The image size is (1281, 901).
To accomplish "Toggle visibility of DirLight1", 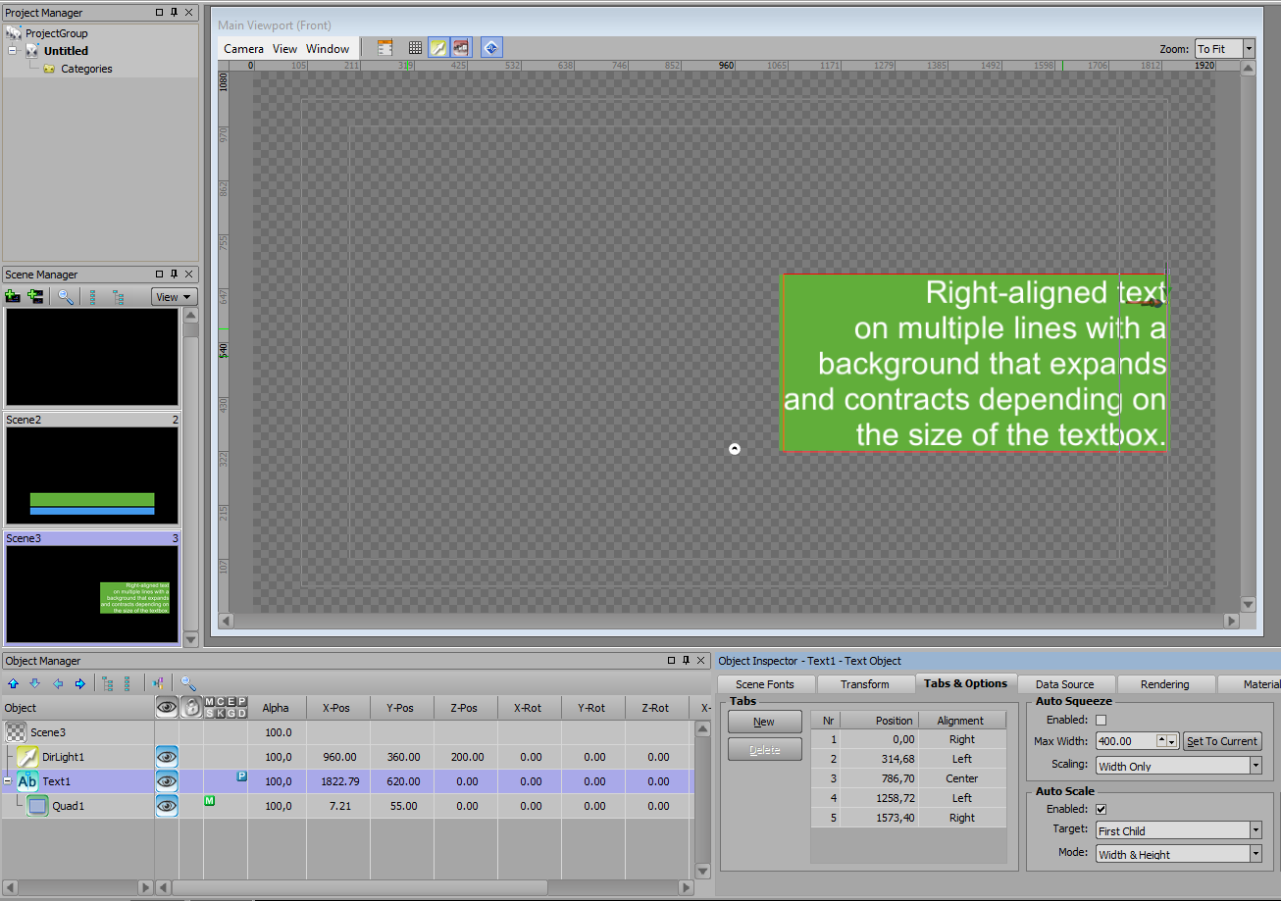I will coord(167,757).
